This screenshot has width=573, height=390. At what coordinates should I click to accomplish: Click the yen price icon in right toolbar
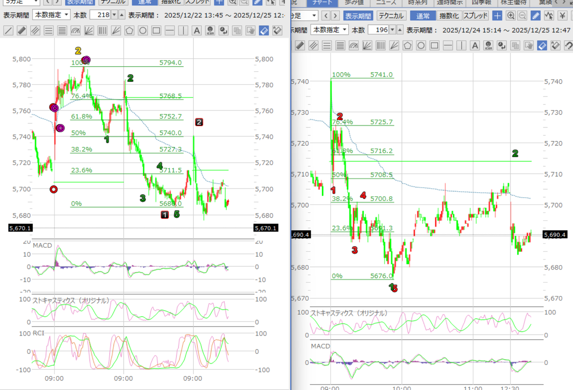point(562,16)
